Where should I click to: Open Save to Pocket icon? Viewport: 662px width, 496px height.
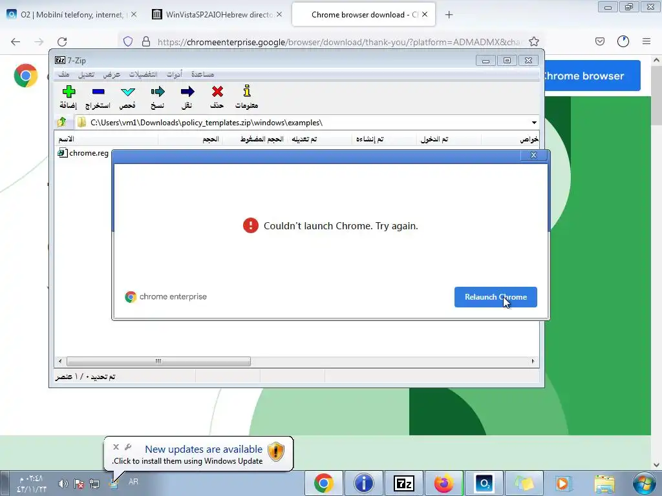click(599, 41)
